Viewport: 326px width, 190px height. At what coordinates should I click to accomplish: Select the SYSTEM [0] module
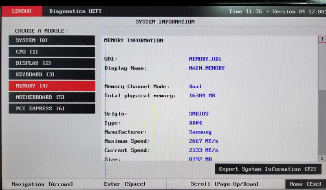pyautogui.click(x=52, y=40)
